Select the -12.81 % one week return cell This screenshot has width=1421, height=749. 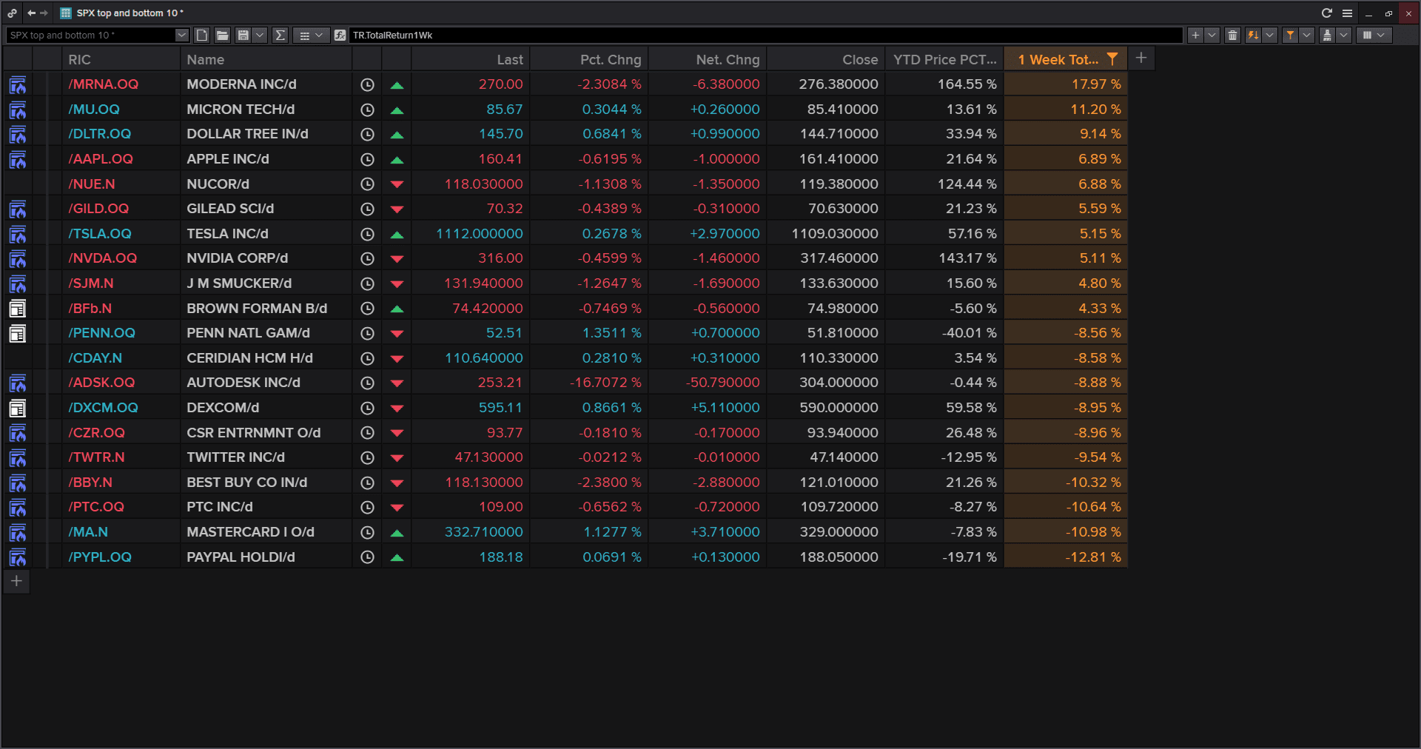[x=1066, y=557]
